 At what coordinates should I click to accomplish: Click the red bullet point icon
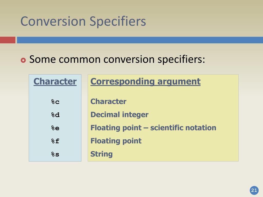pyautogui.click(x=23, y=60)
